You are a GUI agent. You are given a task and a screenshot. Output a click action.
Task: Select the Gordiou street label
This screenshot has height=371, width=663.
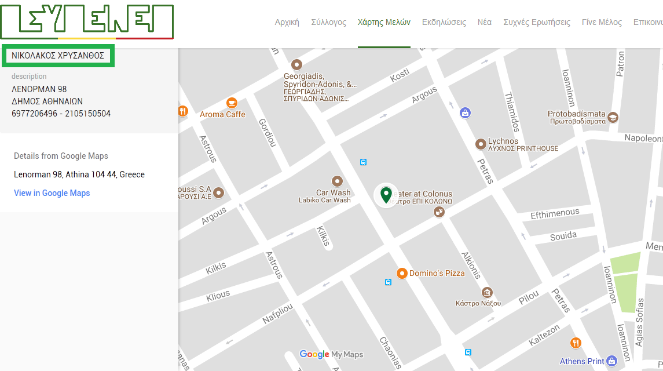[x=268, y=133]
